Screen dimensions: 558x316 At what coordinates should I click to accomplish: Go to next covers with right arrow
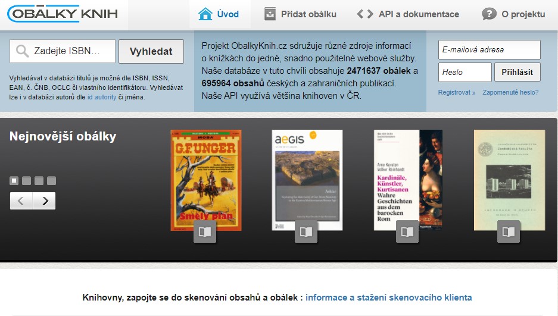(44, 201)
